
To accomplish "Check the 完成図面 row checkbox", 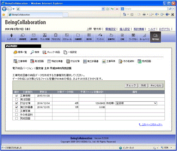I will point(17,118).
